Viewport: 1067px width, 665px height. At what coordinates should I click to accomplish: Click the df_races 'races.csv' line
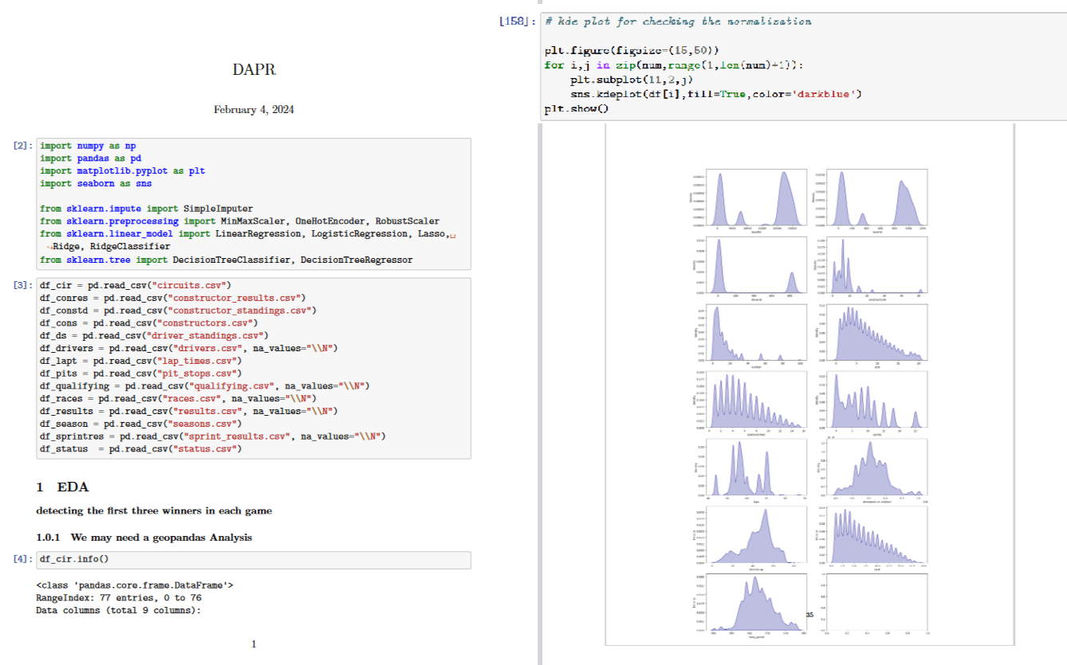pos(179,398)
